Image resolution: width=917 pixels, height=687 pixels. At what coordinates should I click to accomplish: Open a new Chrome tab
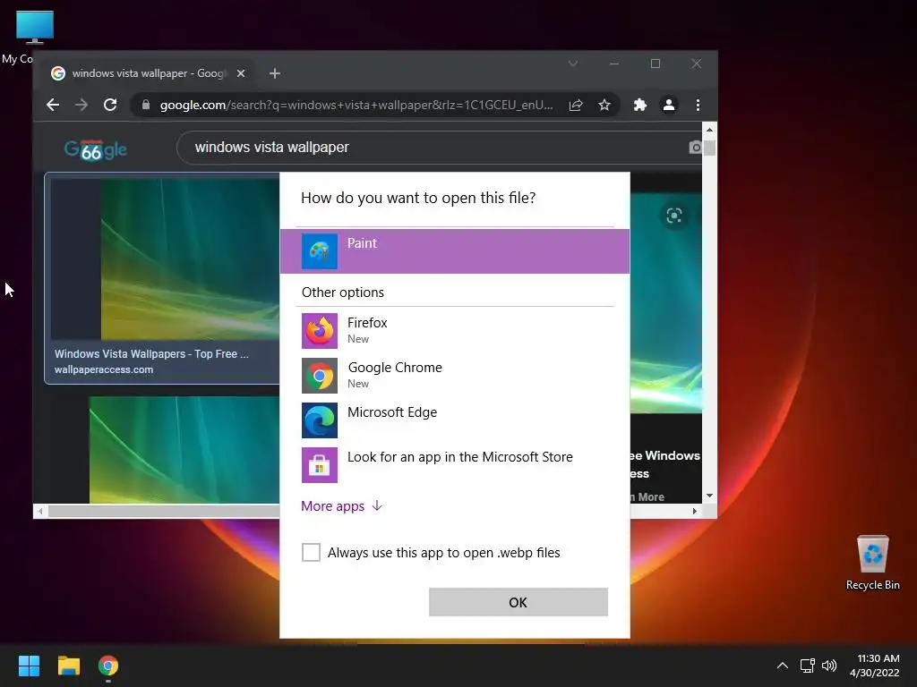[x=275, y=73]
